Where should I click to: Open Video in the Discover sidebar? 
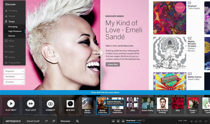(x=14, y=46)
